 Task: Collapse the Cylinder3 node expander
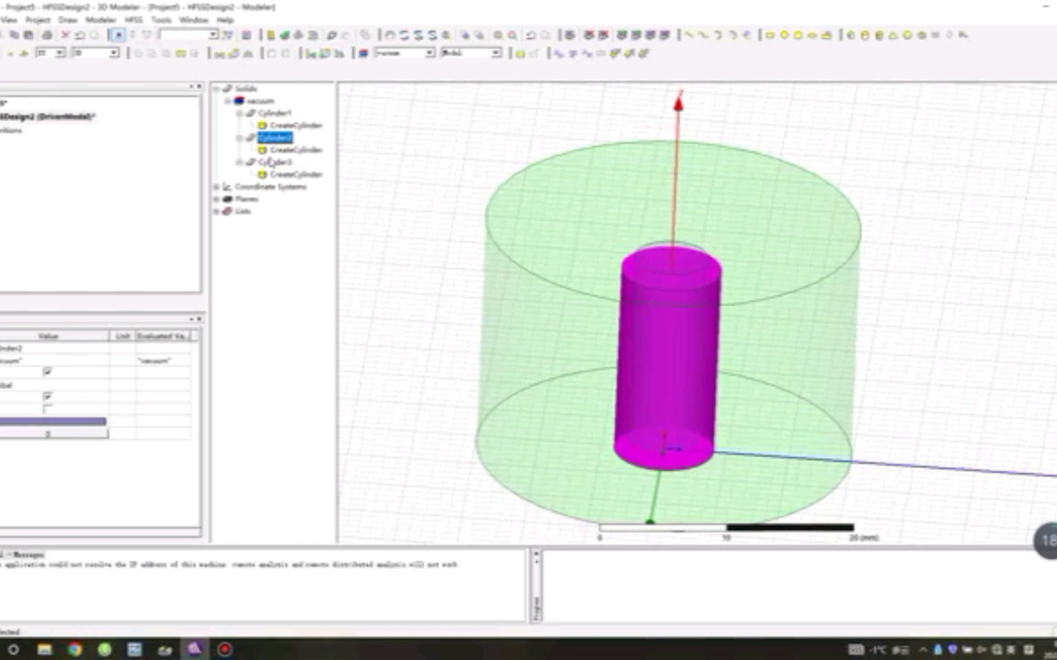240,163
